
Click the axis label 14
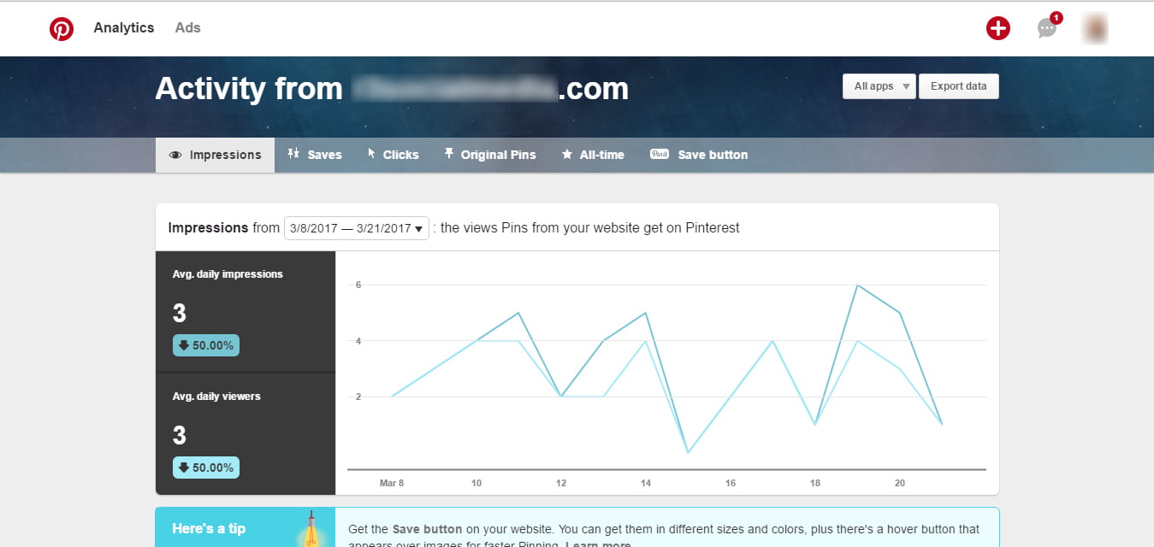coord(646,483)
